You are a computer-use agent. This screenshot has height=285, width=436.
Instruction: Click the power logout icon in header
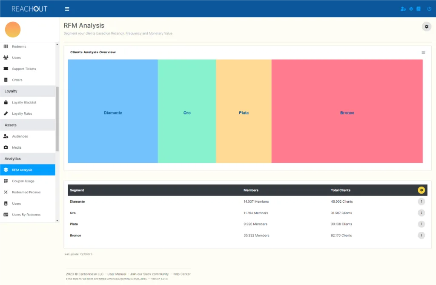(x=429, y=9)
